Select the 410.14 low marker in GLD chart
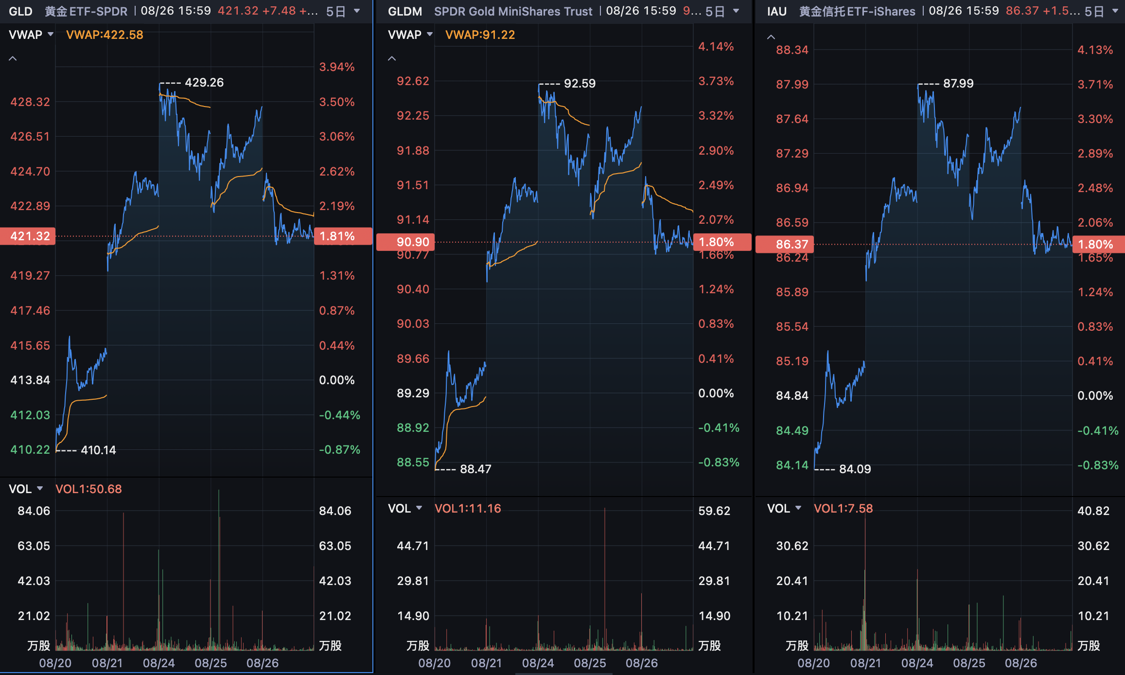This screenshot has height=675, width=1125. tap(98, 450)
